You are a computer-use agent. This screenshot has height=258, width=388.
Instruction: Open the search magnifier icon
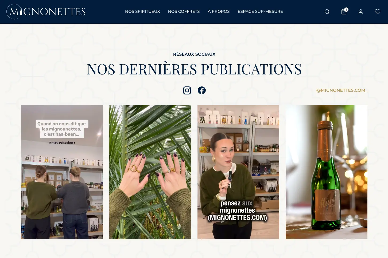point(327,12)
